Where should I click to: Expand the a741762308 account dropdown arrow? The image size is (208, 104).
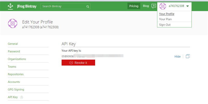(187, 6)
